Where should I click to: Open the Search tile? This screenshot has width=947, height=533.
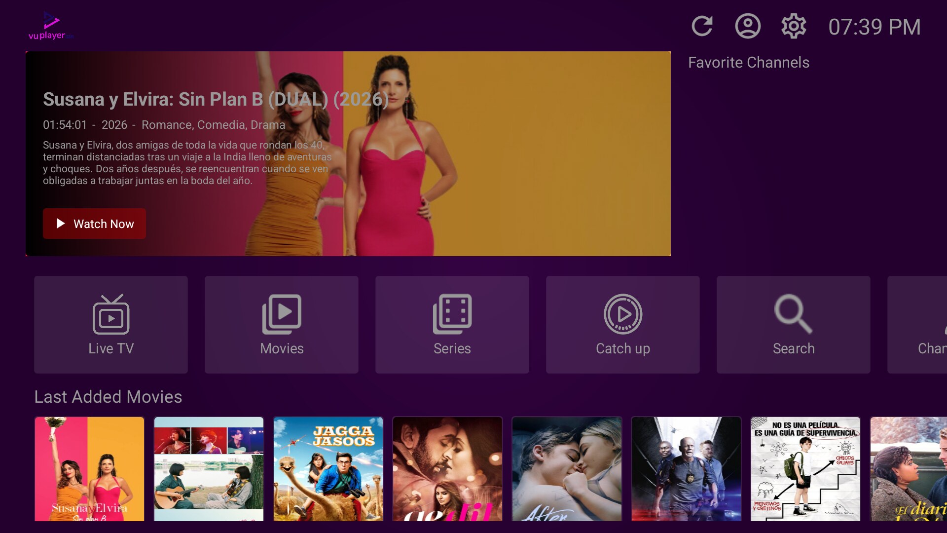[x=794, y=324]
